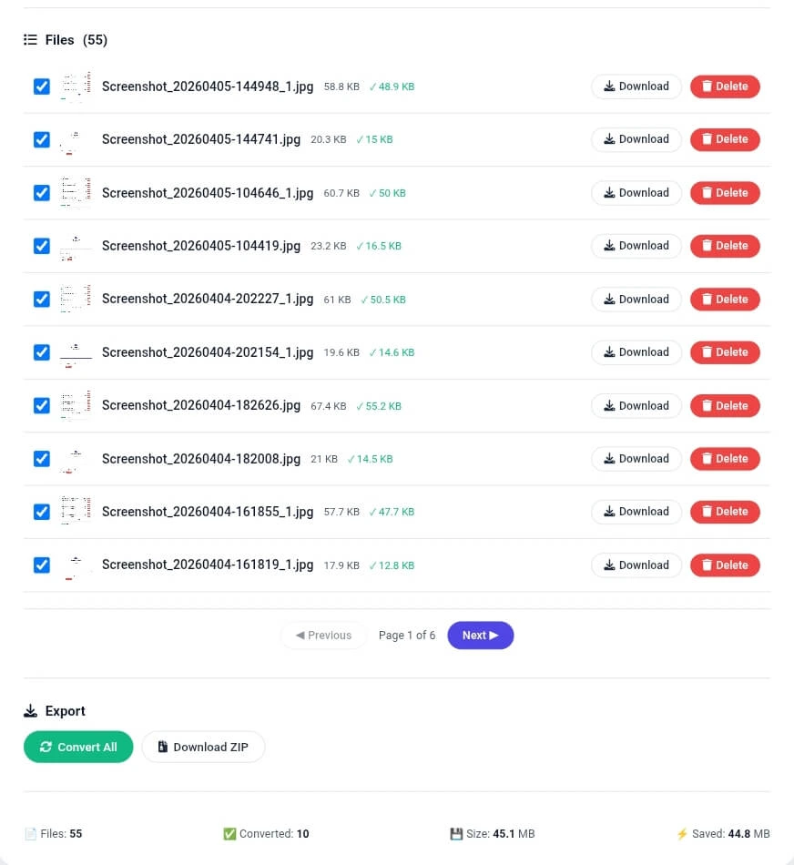Click the green Converted checkmark icon in footer
The height and width of the screenshot is (865, 794).
click(x=230, y=833)
